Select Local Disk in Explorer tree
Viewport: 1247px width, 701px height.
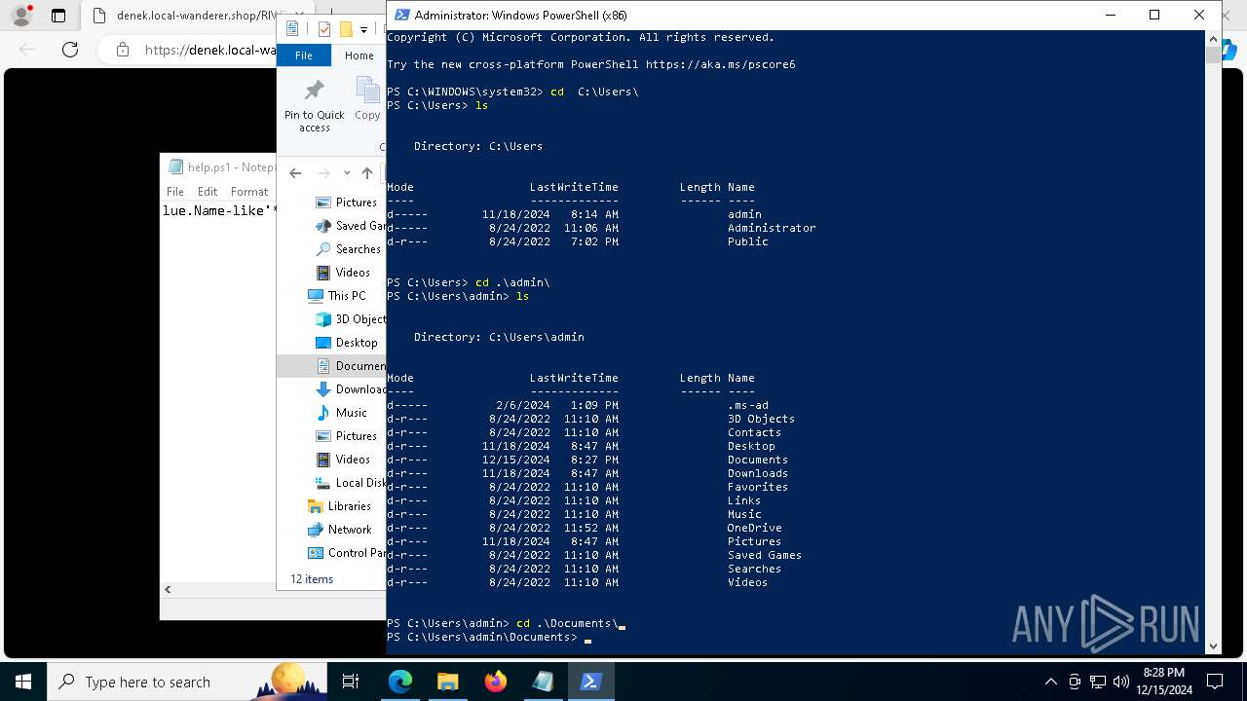[350, 483]
